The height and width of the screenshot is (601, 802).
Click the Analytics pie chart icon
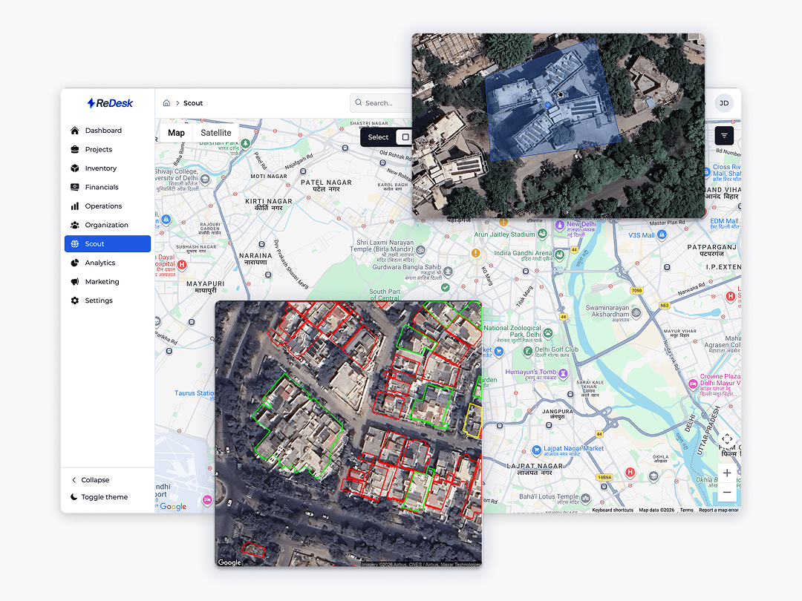pos(75,263)
